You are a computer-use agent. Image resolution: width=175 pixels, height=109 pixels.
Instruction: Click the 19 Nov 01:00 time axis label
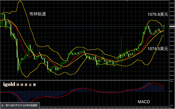pyautogui.click(x=119, y=108)
